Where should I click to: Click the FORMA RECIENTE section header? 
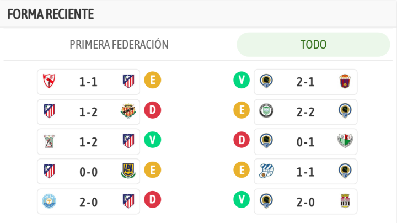coord(51,14)
